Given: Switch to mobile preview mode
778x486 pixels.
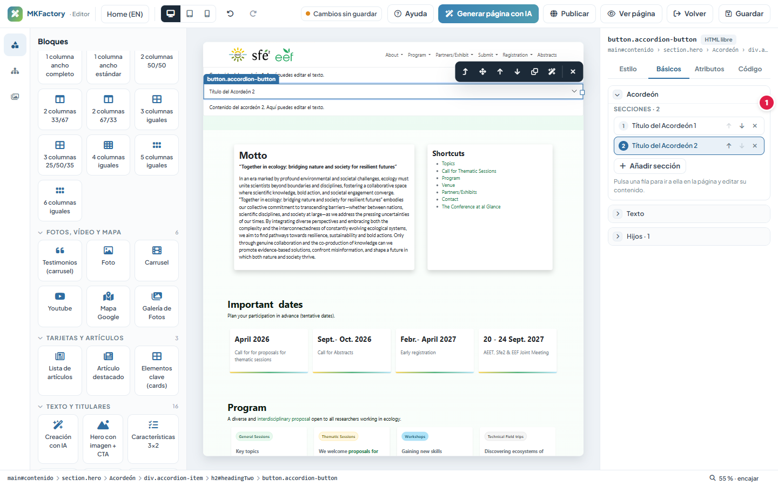Looking at the screenshot, I should tap(207, 13).
